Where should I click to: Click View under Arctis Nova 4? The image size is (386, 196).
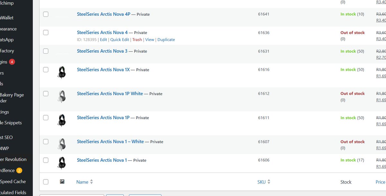click(150, 40)
